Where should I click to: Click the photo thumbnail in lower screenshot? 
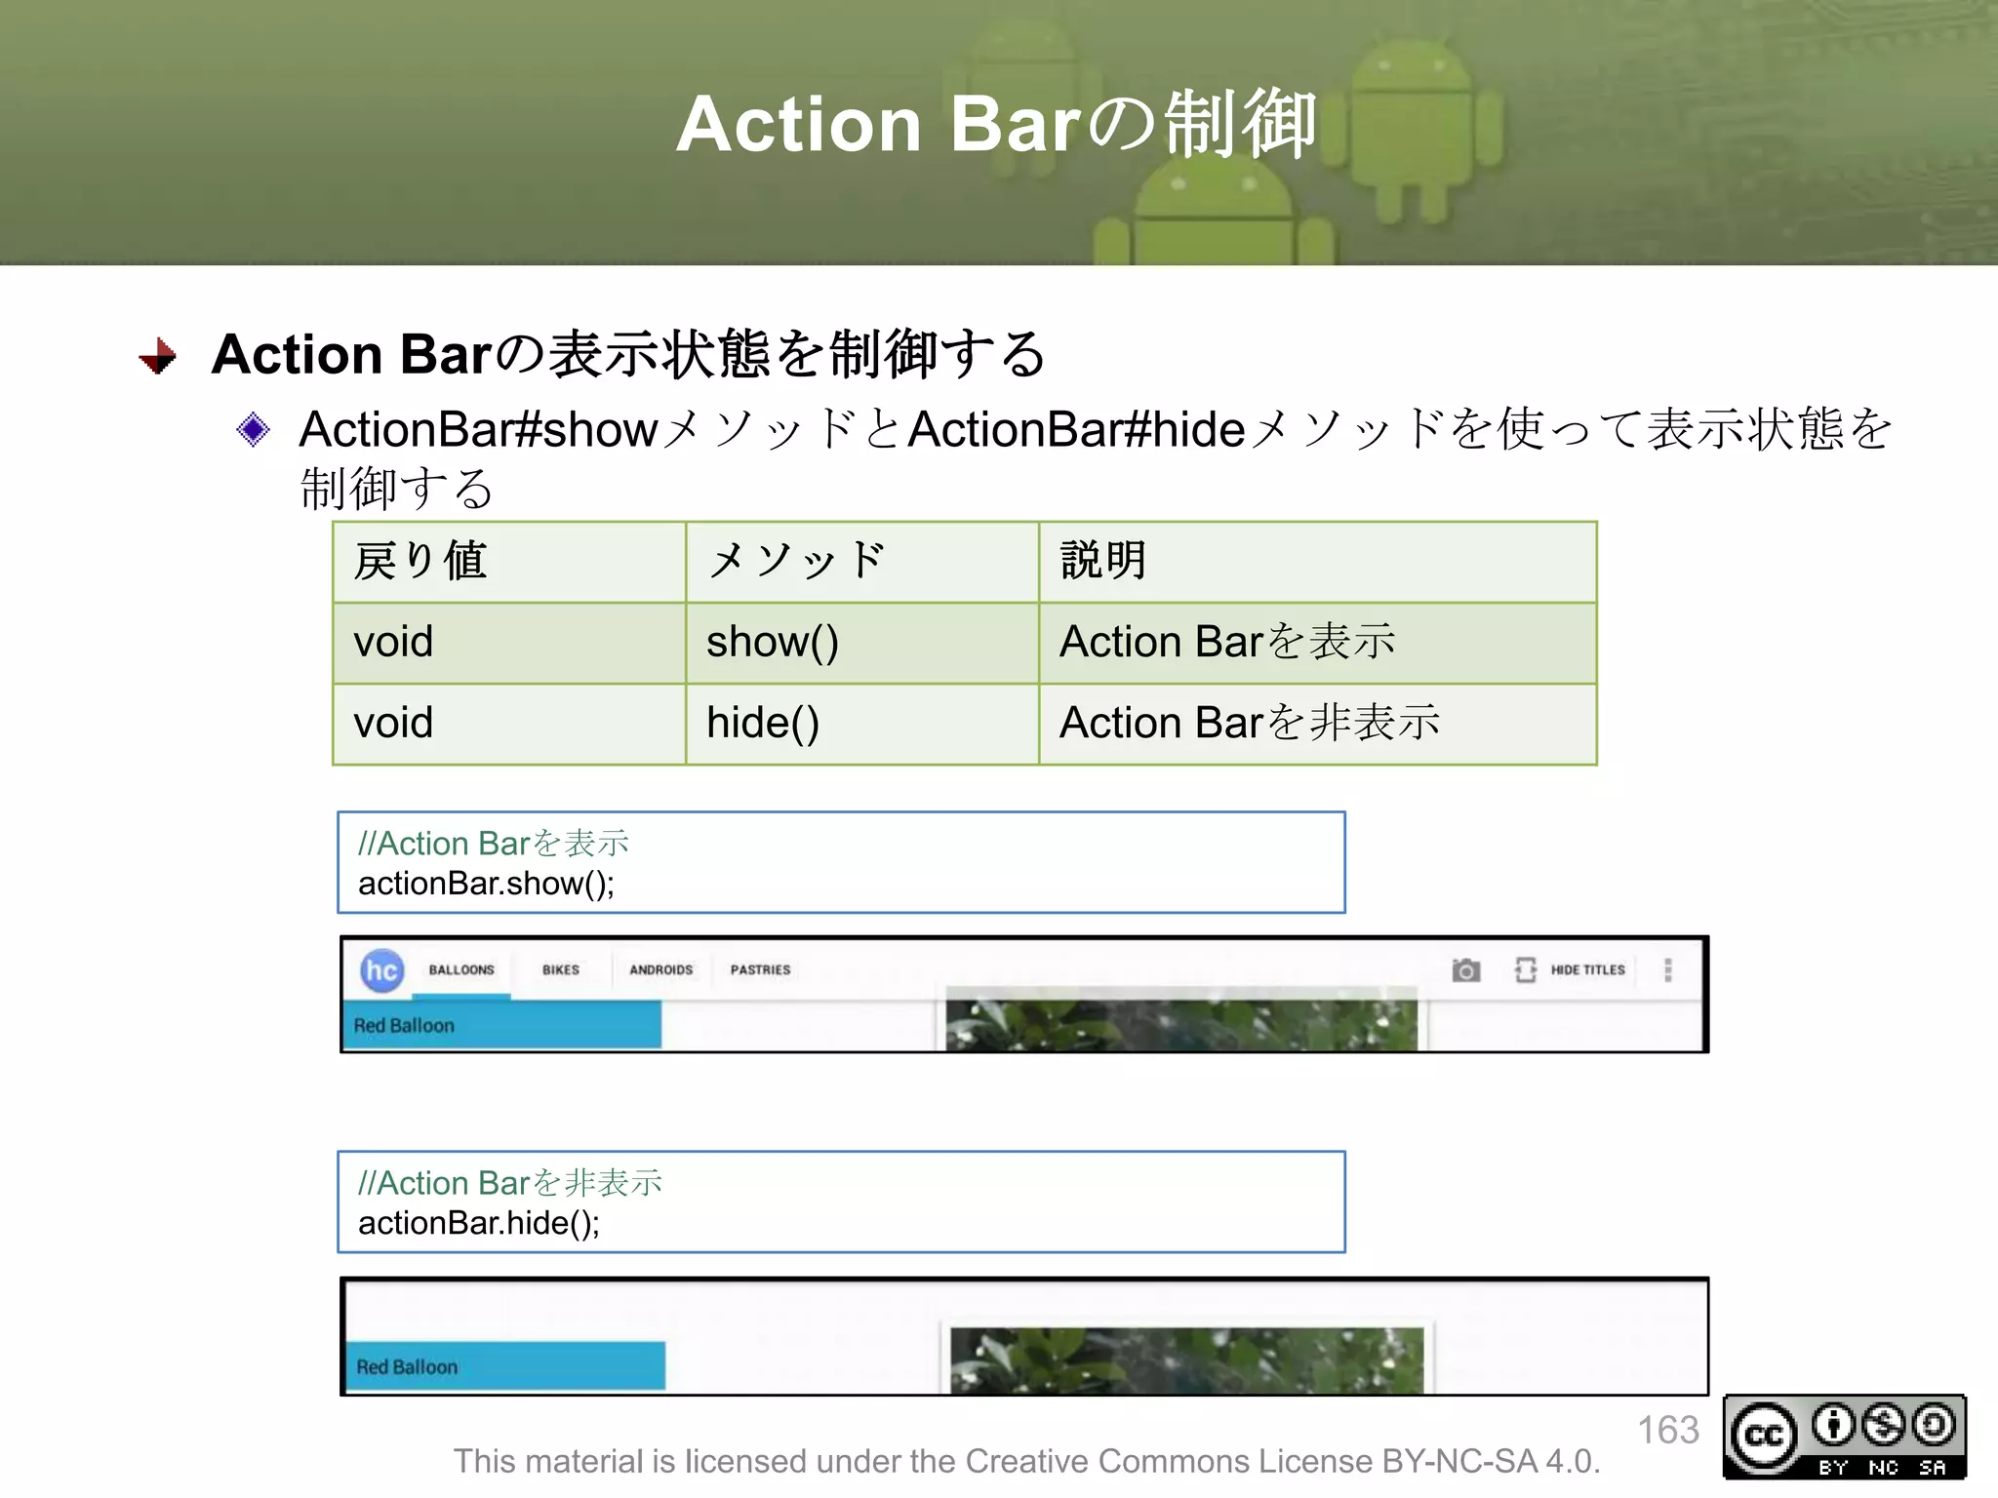click(x=1186, y=1360)
